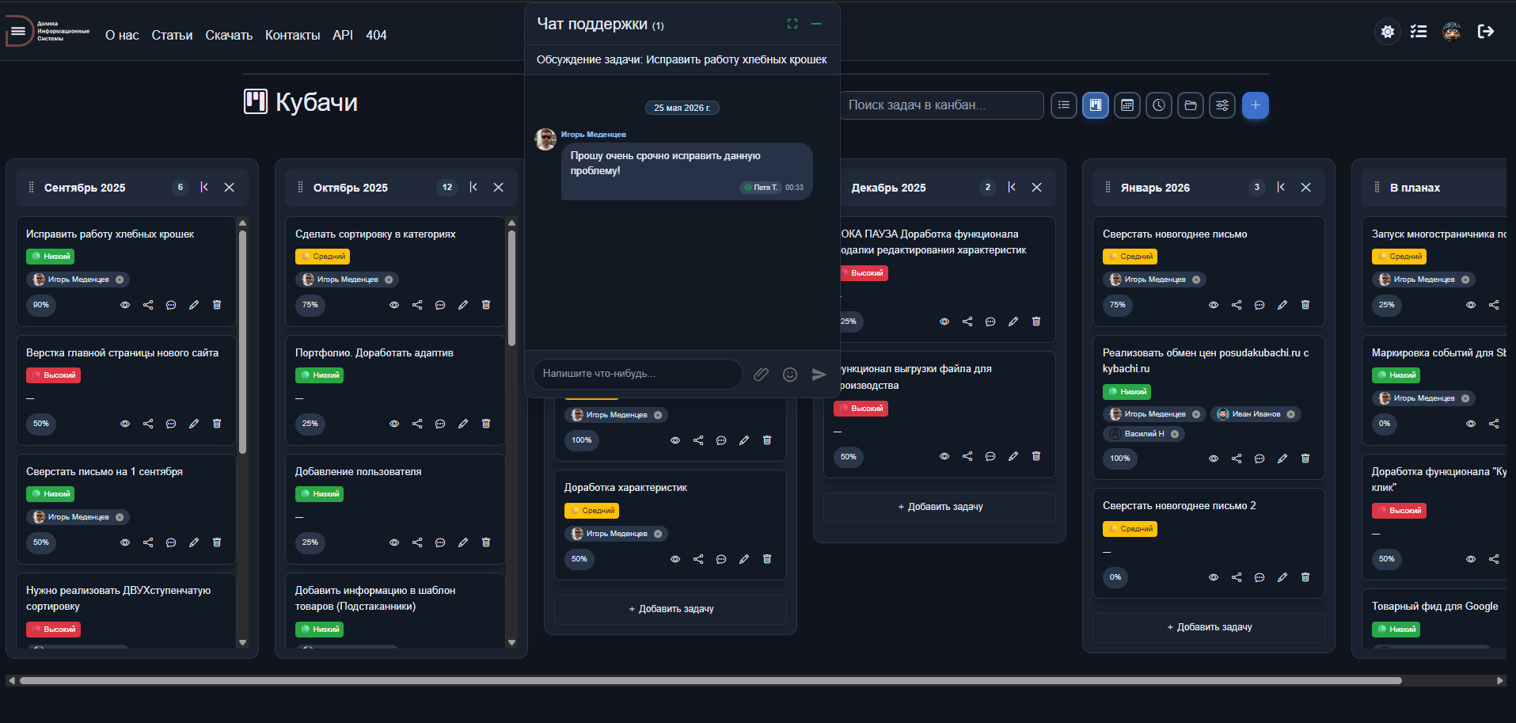The image size is (1516, 723).
Task: Add a task in Январь 2026 column
Action: [1209, 627]
